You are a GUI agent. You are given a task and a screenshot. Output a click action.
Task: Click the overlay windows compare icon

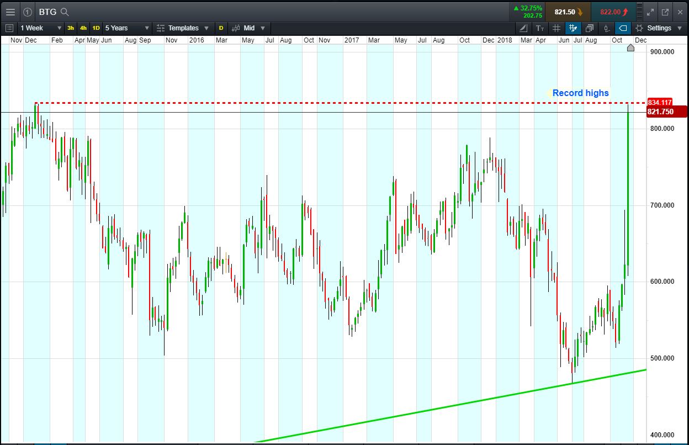point(590,28)
